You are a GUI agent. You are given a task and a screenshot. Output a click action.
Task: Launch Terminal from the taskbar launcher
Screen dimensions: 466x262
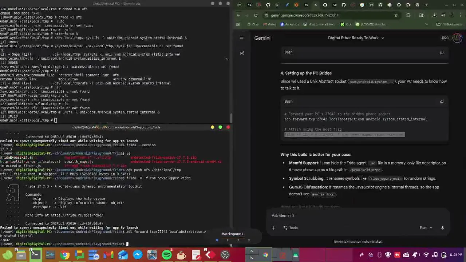pos(35,255)
